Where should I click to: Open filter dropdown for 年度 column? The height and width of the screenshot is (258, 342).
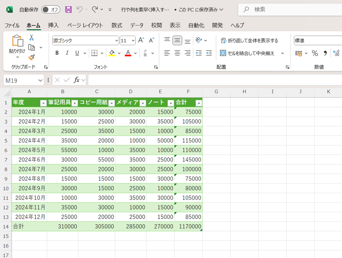[43, 103]
